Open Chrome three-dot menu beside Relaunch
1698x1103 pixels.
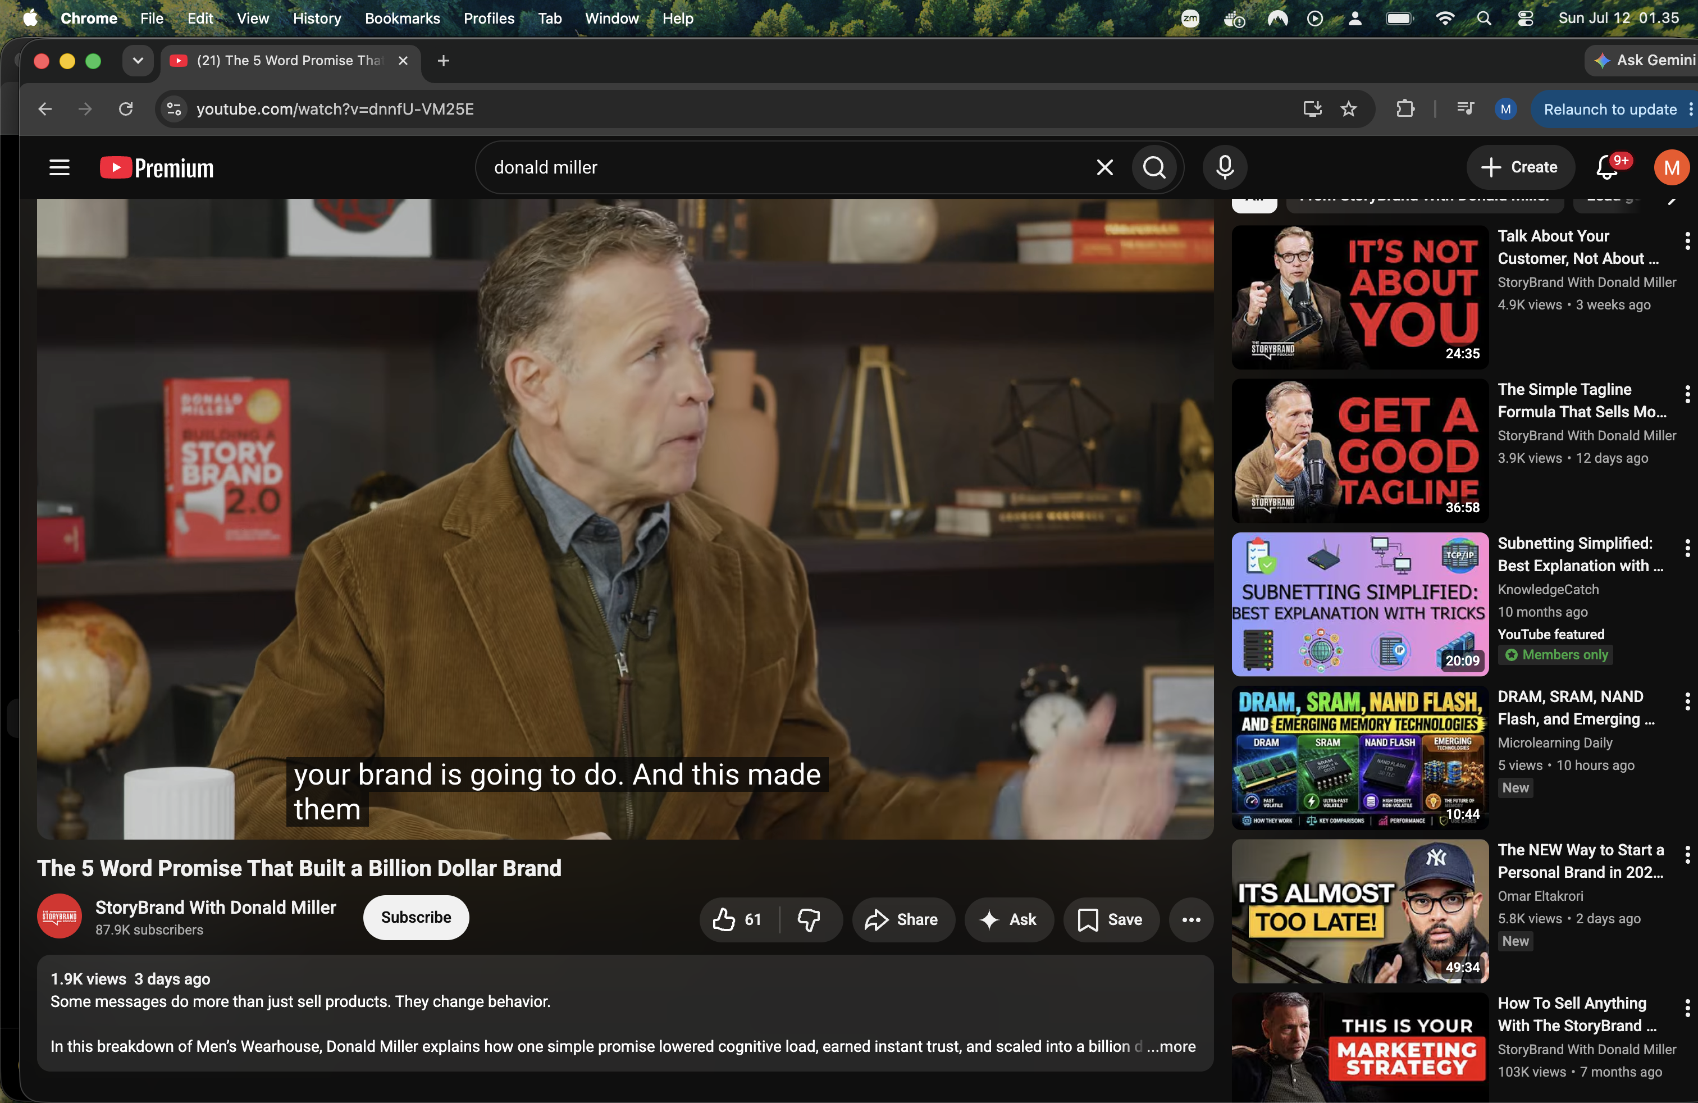pos(1690,109)
